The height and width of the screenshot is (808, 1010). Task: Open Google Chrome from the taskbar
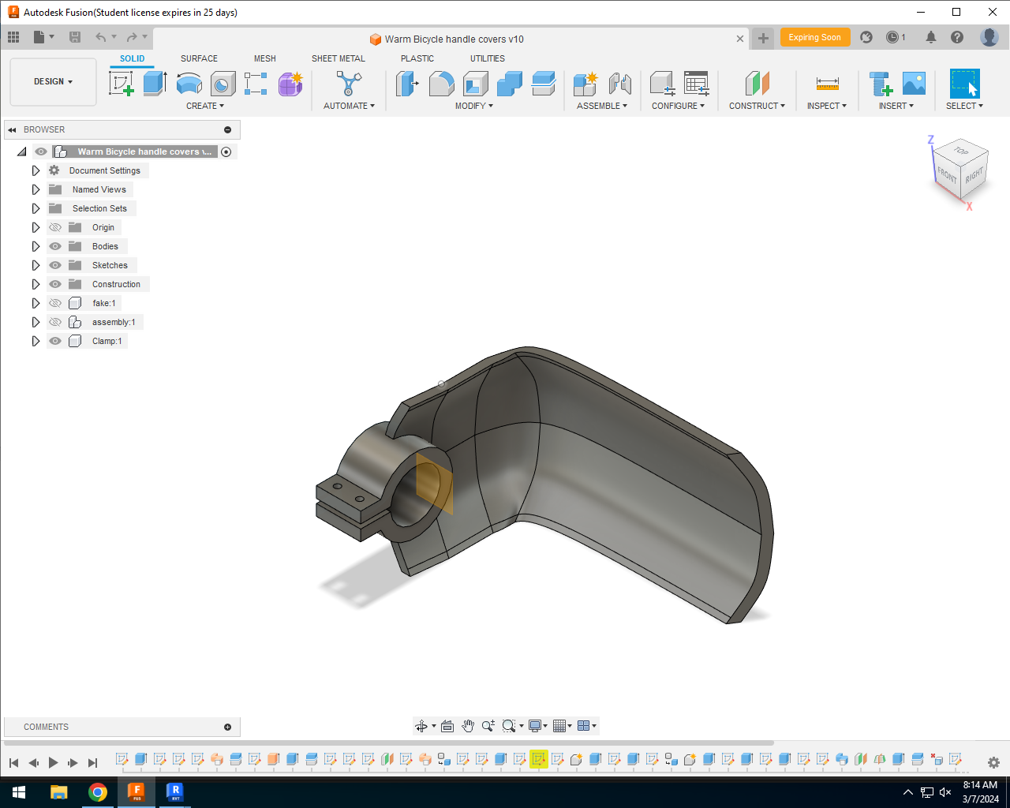click(98, 792)
